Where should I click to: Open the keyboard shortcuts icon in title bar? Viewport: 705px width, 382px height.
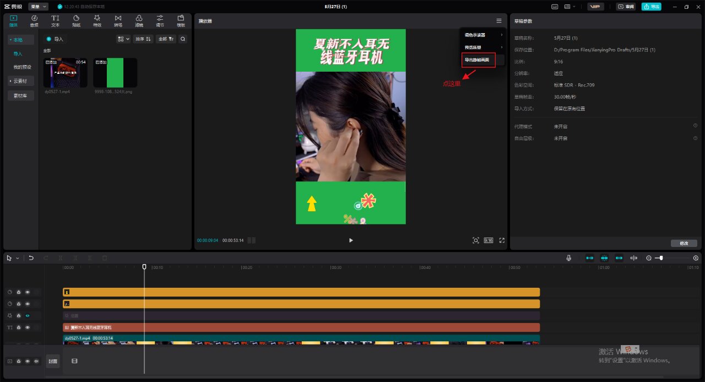point(555,7)
